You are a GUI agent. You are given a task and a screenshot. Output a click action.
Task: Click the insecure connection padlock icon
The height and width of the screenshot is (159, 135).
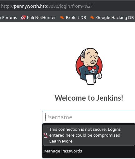click(46, 135)
